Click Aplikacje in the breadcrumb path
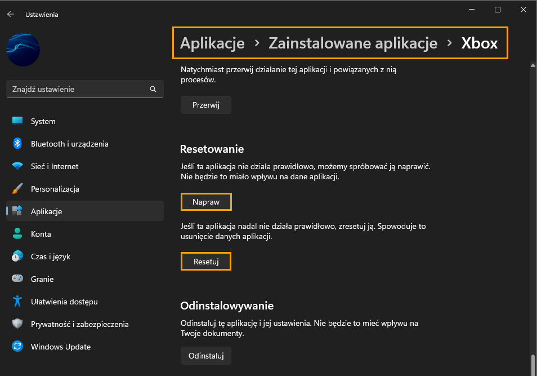The image size is (537, 376). (x=212, y=43)
